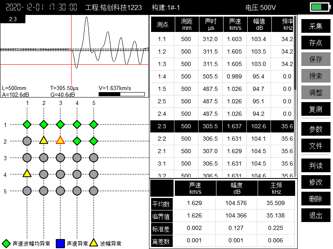
Task: Click the 复测 retest button
Action: [x=316, y=109]
